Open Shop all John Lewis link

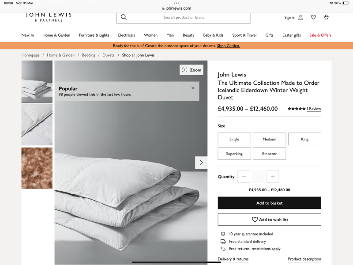click(x=138, y=55)
